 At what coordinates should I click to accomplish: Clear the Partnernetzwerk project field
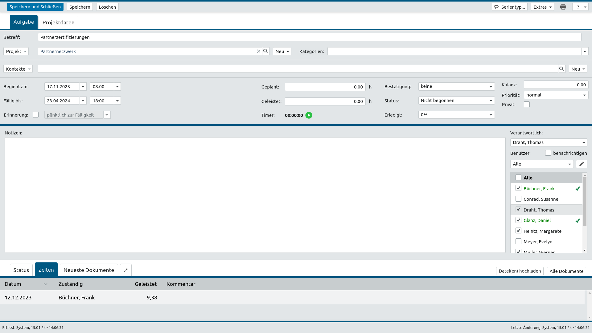(258, 51)
